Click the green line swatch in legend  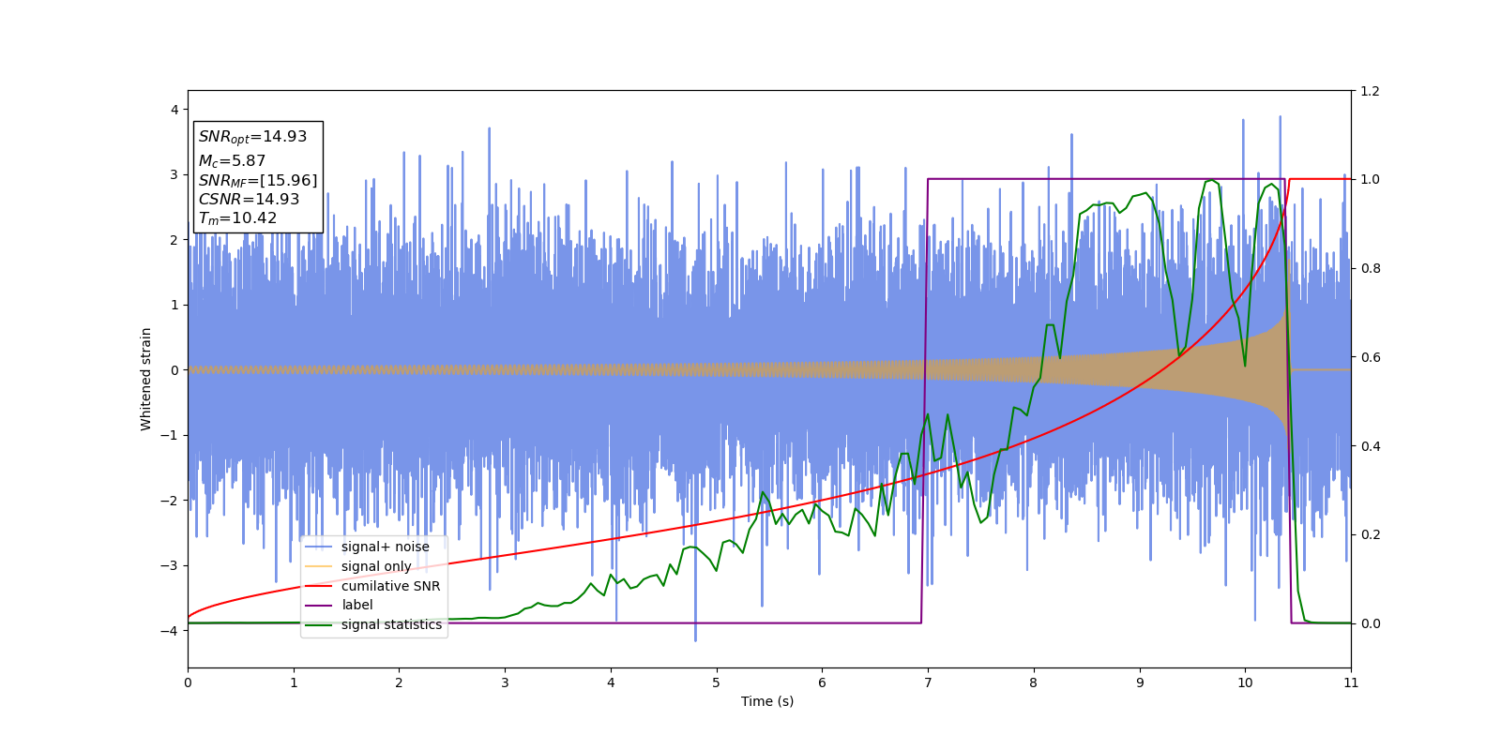tap(319, 624)
